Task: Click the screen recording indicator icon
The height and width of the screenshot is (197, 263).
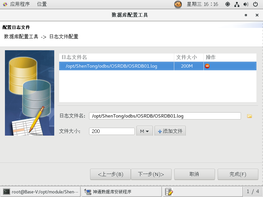Action: (227, 4)
